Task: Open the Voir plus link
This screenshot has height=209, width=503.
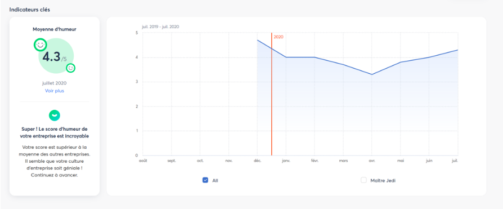Action: (x=54, y=91)
